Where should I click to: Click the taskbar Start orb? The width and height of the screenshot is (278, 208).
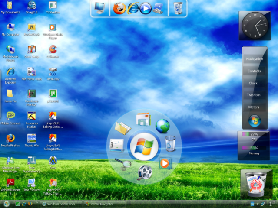coord(7,204)
